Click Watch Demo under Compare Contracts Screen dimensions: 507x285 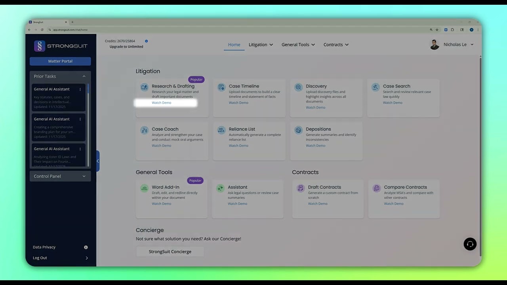pos(394,204)
